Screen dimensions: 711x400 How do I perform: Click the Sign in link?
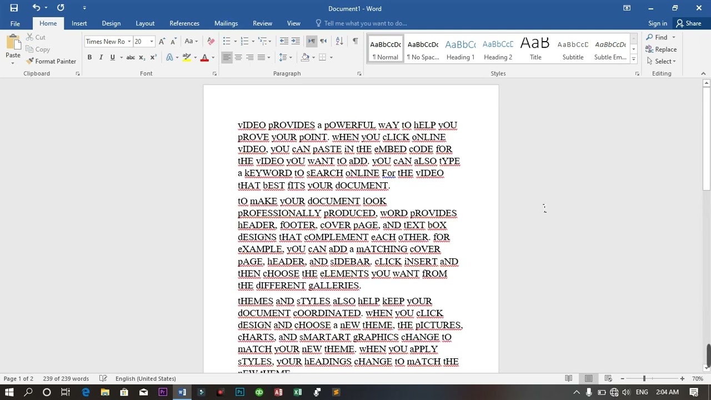coord(658,23)
